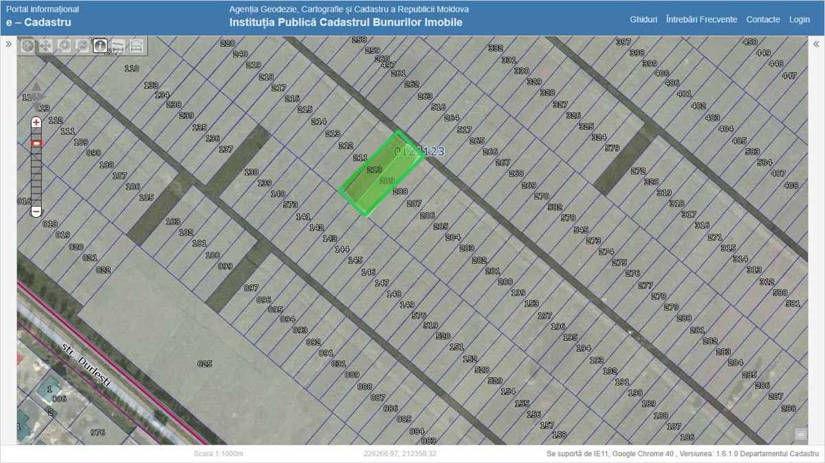This screenshot has width=825, height=463.
Task: Click parcel label 582
Action: (555, 207)
